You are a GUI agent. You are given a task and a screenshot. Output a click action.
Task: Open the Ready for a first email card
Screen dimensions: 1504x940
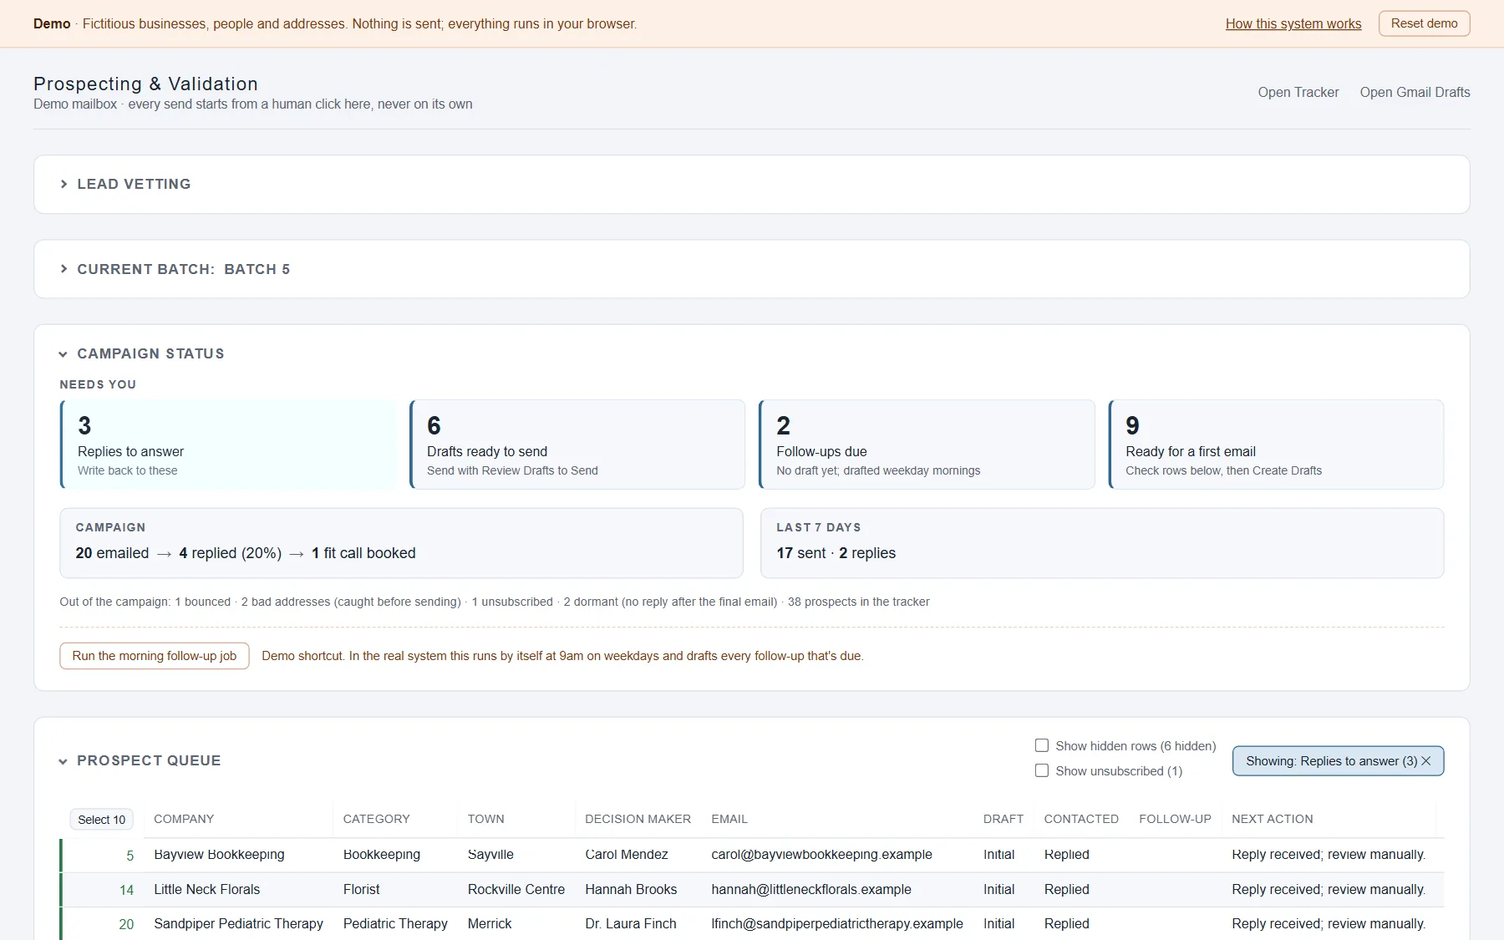click(x=1276, y=445)
